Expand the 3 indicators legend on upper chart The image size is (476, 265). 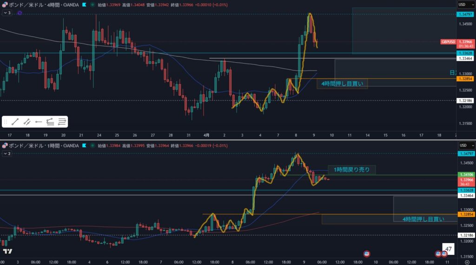tap(7, 13)
